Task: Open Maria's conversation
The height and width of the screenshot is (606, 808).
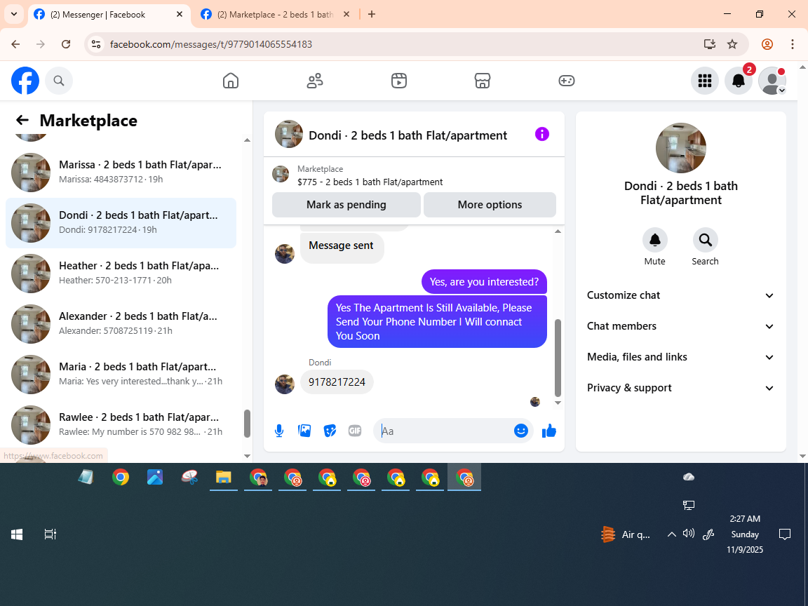Action: click(121, 374)
